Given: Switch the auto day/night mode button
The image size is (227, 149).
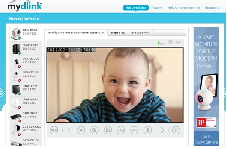Looking at the screenshot, I should tap(134, 130).
